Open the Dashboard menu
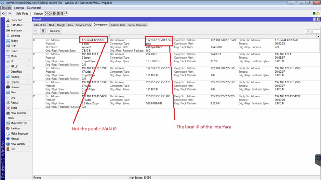 point(34,7)
